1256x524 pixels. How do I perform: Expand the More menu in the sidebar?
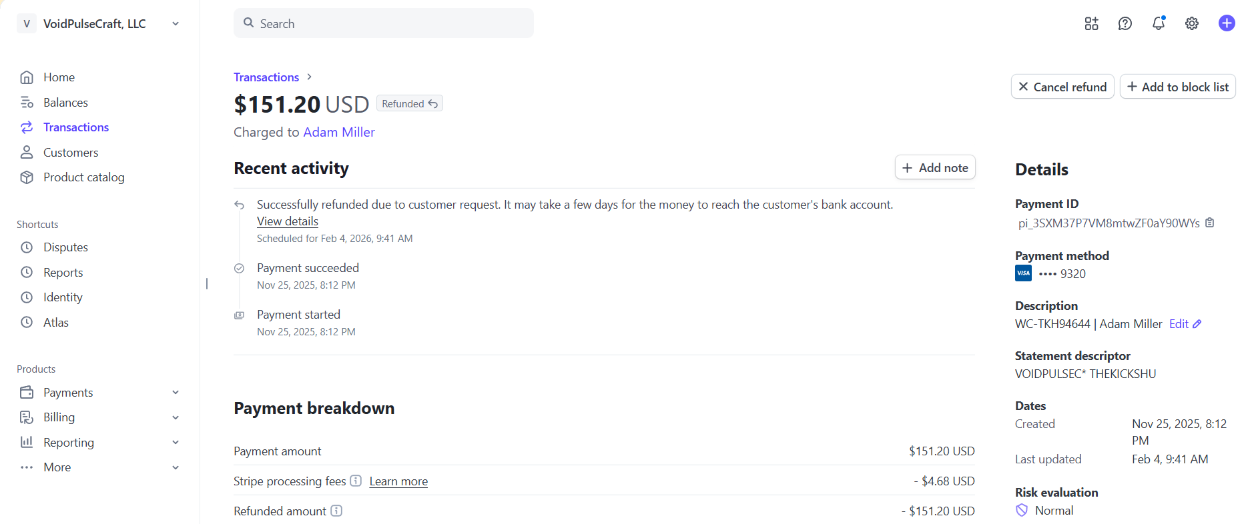pos(176,467)
